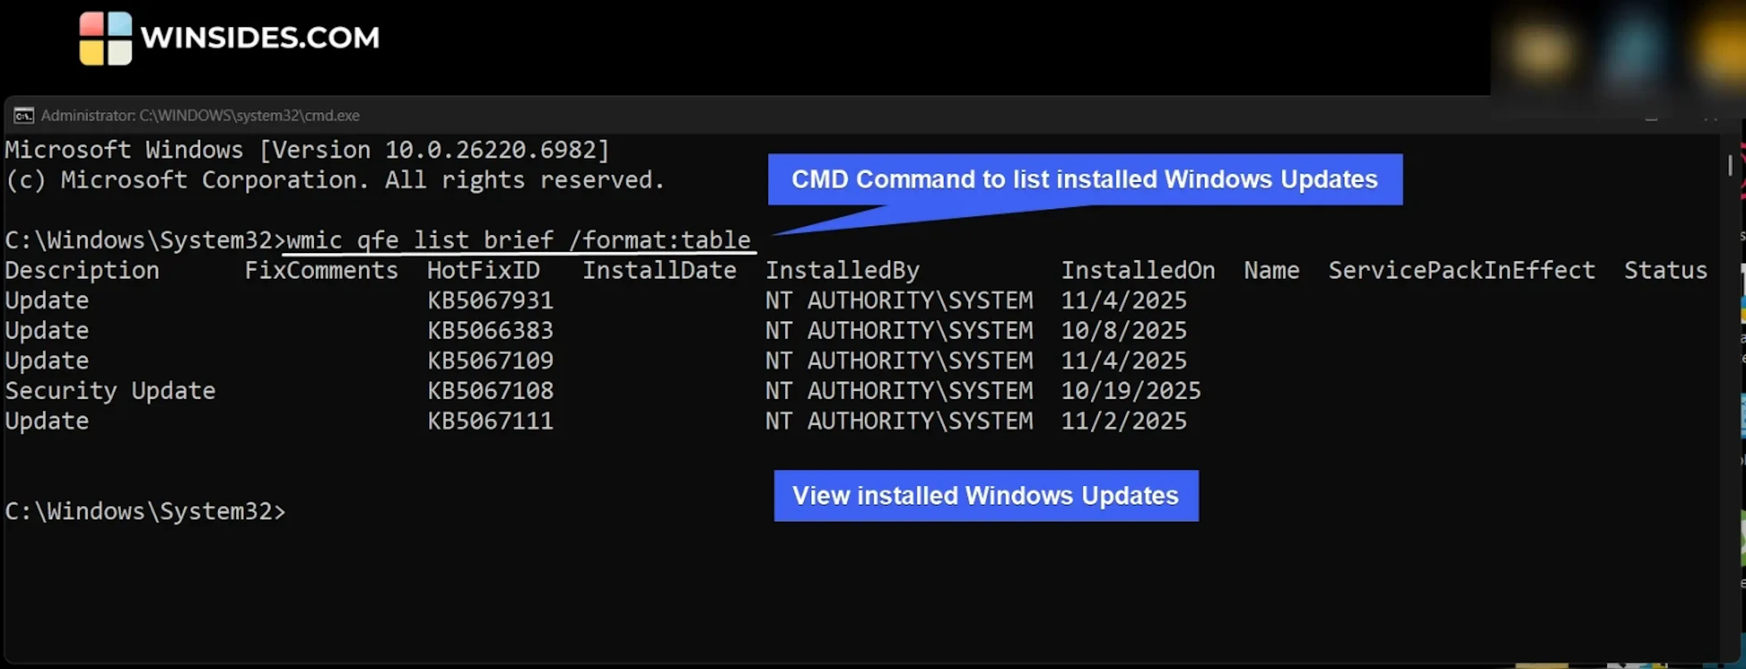This screenshot has height=669, width=1746.
Task: Click 'NT AUTHORITY\SYSTEM' in the KB5067108 row
Action: tap(899, 391)
